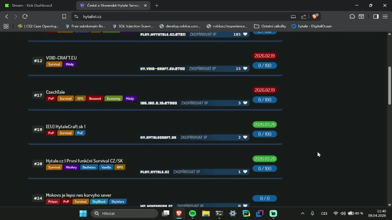The height and width of the screenshot is (220, 392).
Task: Open File Explorer from the taskbar
Action: tap(206, 213)
